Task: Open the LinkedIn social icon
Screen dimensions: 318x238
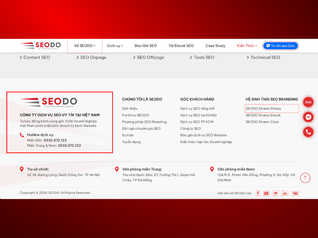Action: [x=285, y=193]
